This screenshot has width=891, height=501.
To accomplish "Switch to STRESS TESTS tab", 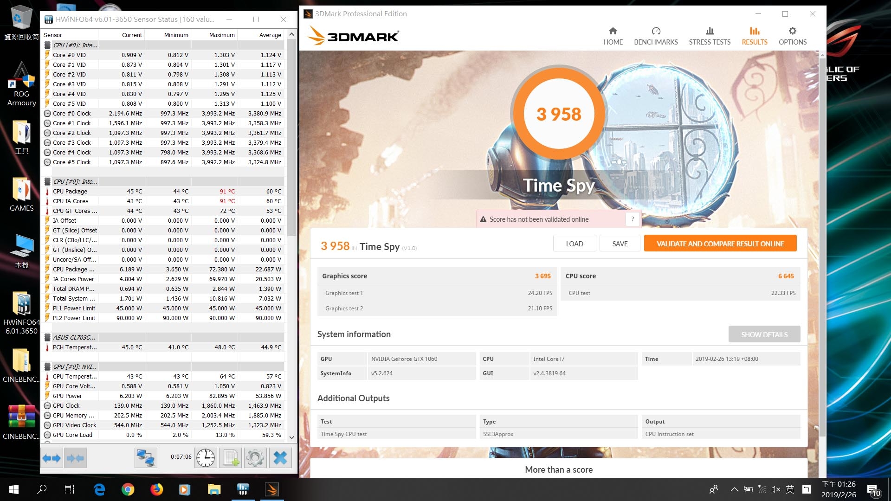I will point(709,36).
